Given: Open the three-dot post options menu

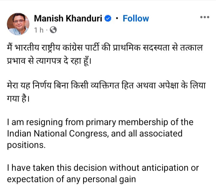Looking at the screenshot, I should coord(204,17).
